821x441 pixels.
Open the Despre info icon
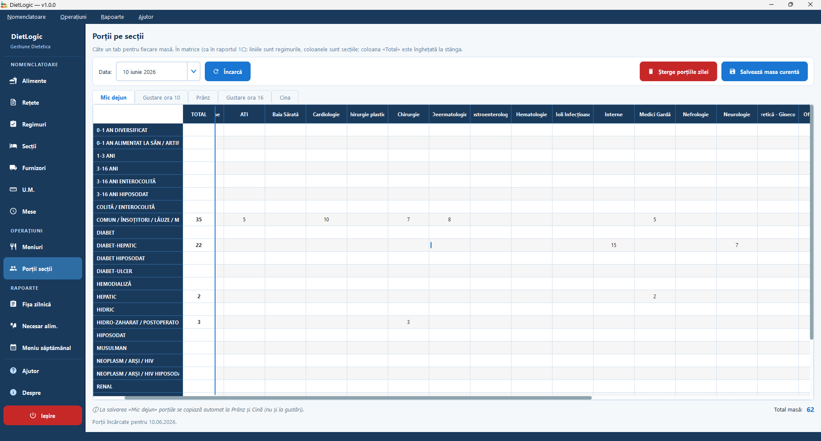(13, 392)
